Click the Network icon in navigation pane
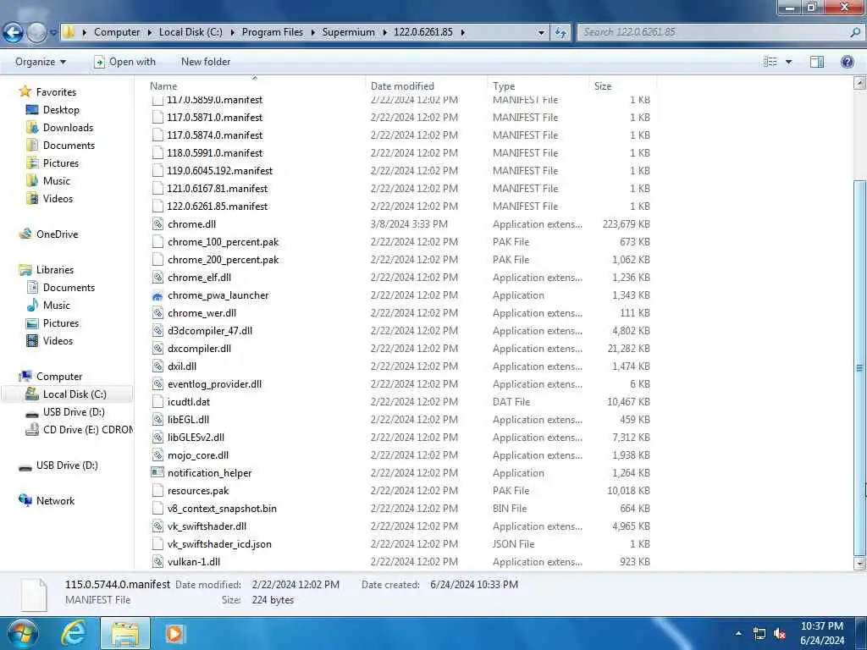This screenshot has height=650, width=867. click(25, 500)
